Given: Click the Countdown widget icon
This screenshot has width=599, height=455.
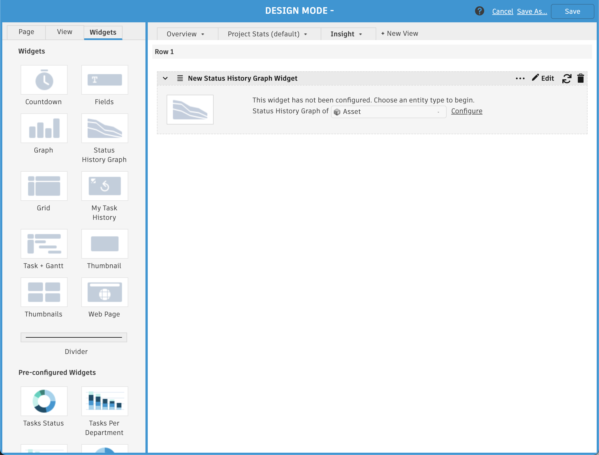Looking at the screenshot, I should coord(44,80).
